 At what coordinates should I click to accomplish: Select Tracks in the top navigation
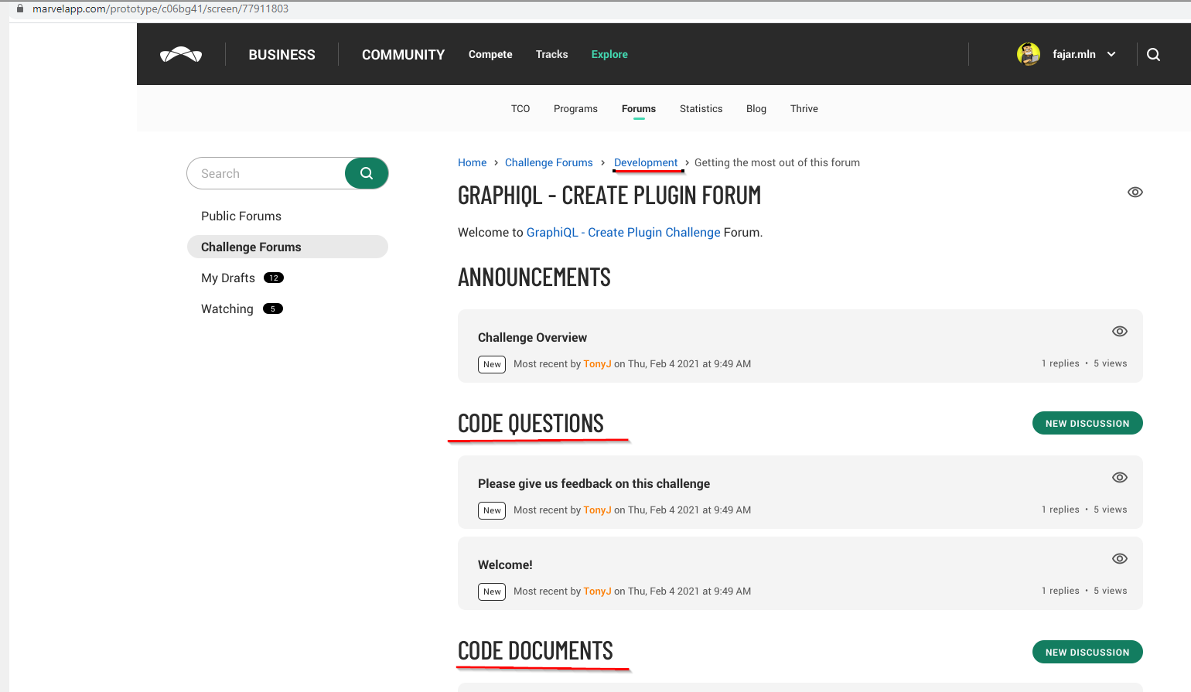[x=551, y=54]
